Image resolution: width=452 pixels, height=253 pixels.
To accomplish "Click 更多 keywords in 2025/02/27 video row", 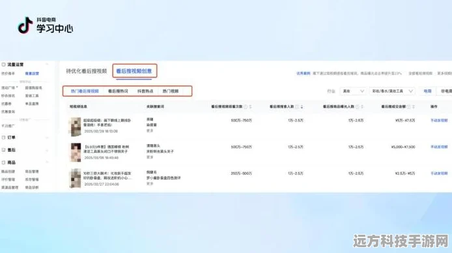I will 150,184.
